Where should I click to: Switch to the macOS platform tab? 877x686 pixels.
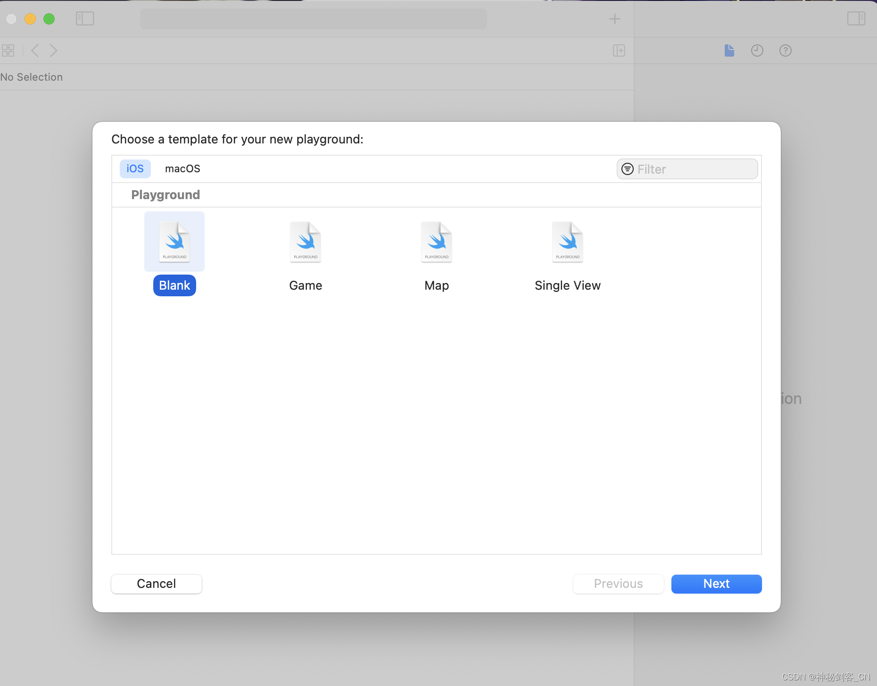182,168
